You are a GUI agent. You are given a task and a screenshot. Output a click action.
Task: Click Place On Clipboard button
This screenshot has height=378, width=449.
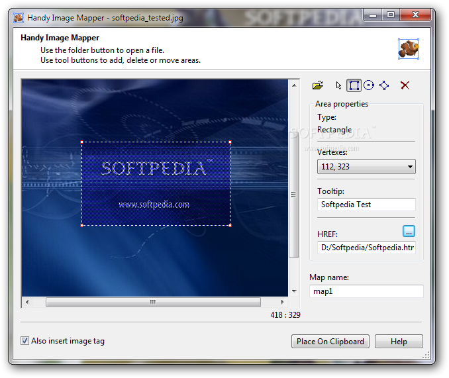[330, 342]
